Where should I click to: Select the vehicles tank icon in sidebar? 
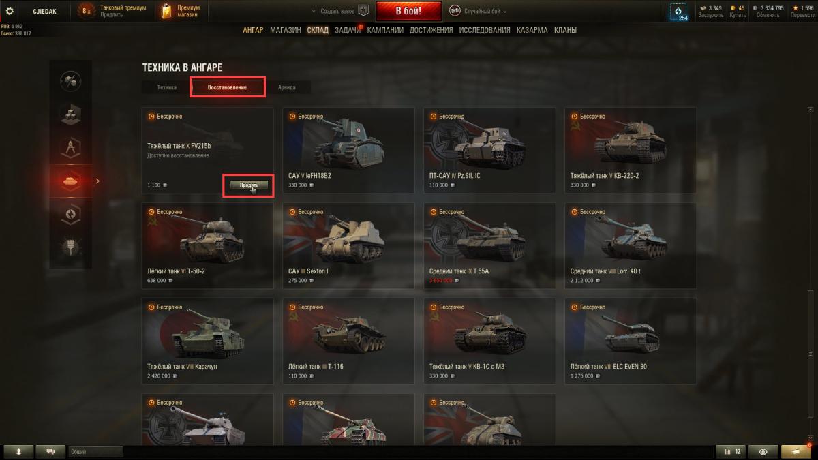tap(71, 181)
